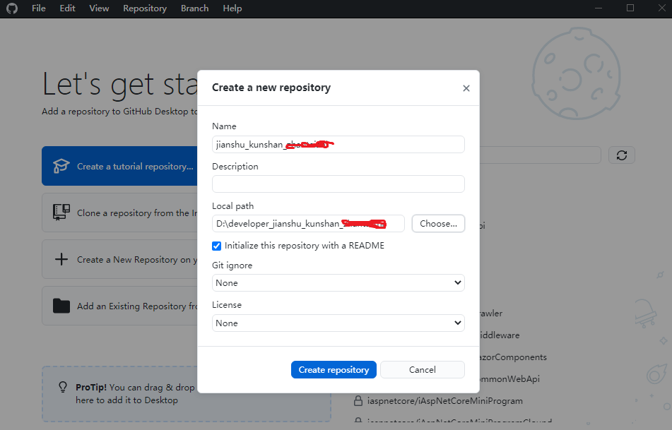Open the Branch menu
The width and height of the screenshot is (672, 430).
194,8
